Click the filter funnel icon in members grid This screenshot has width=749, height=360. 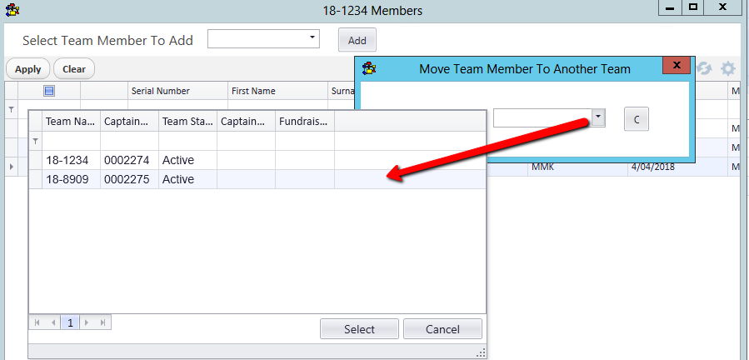coord(11,109)
